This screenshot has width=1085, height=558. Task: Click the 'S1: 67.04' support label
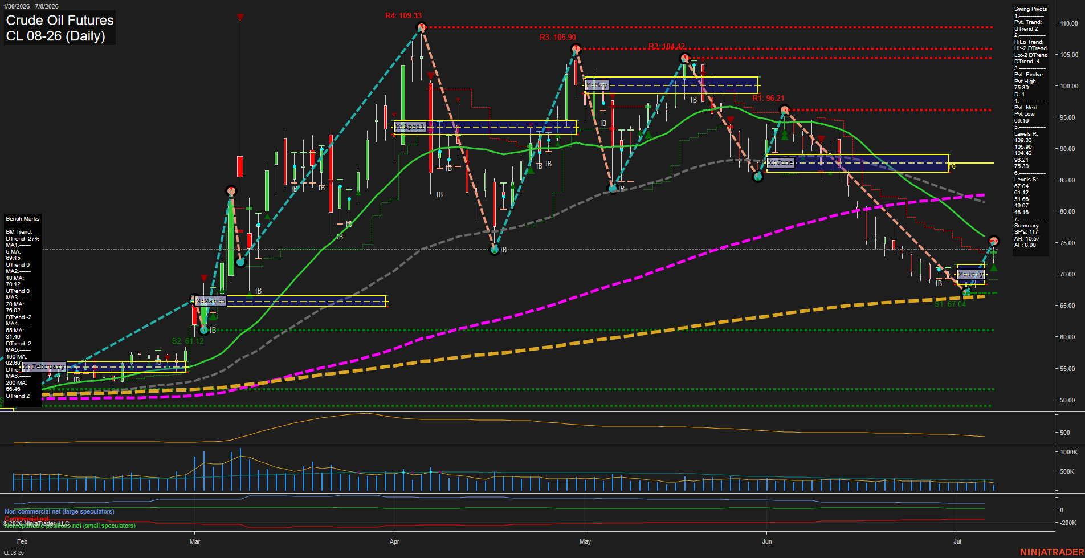(950, 304)
